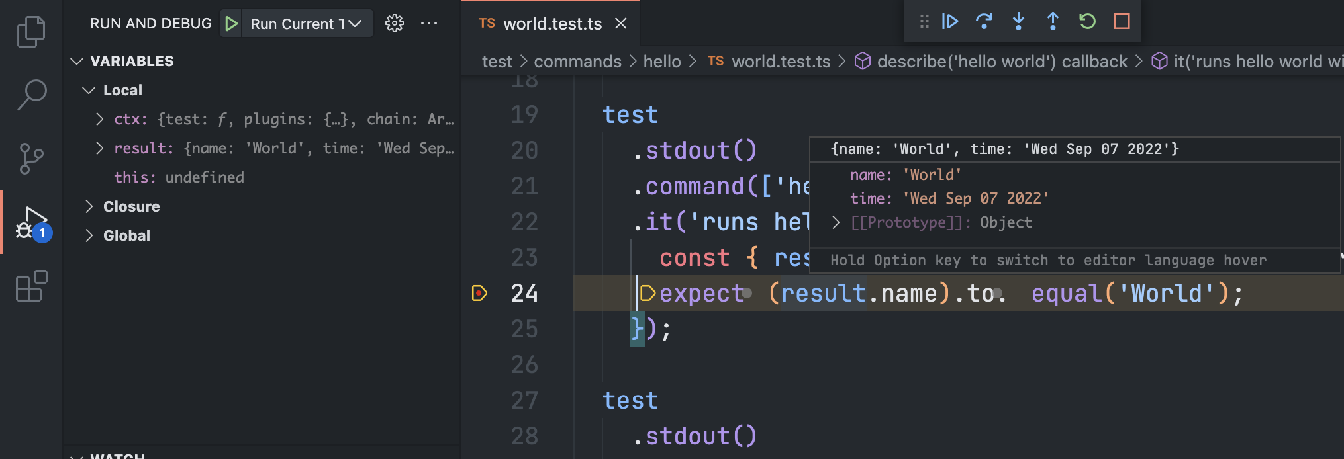Stop the debug session
Viewport: 1344px width, 459px height.
(1122, 22)
